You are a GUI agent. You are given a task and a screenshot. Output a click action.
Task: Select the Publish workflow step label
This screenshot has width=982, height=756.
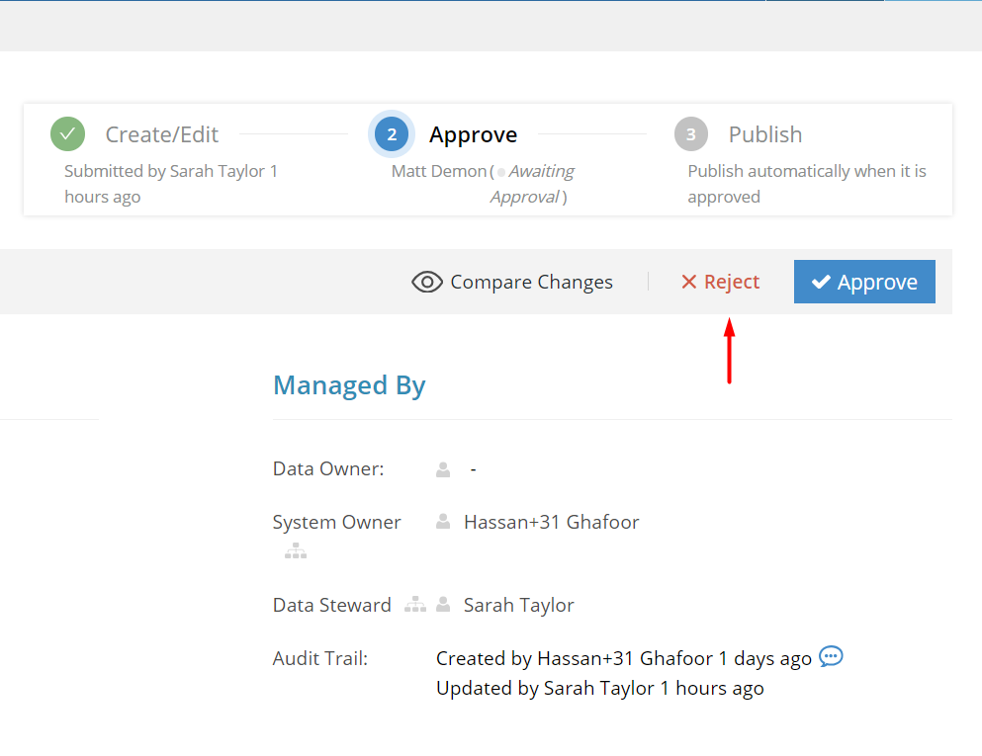tap(765, 134)
